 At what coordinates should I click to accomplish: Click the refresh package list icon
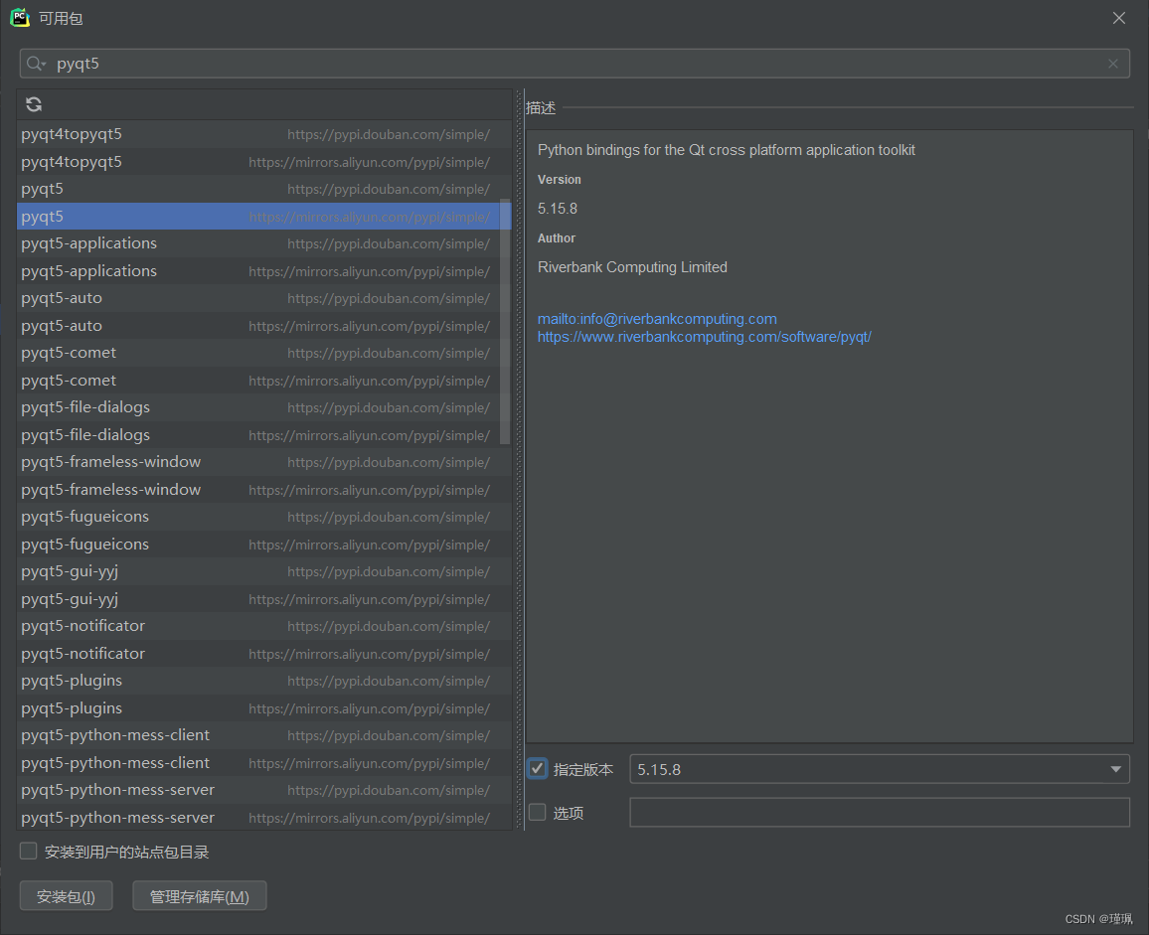click(34, 104)
